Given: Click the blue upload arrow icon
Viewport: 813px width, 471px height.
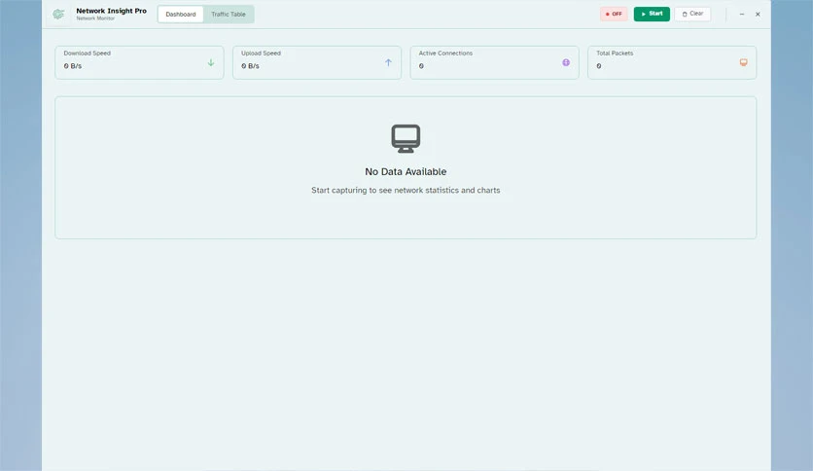Looking at the screenshot, I should [x=388, y=62].
